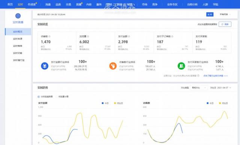Open the 市场 top menu item
This screenshot has height=145, width=240.
coord(144,4)
